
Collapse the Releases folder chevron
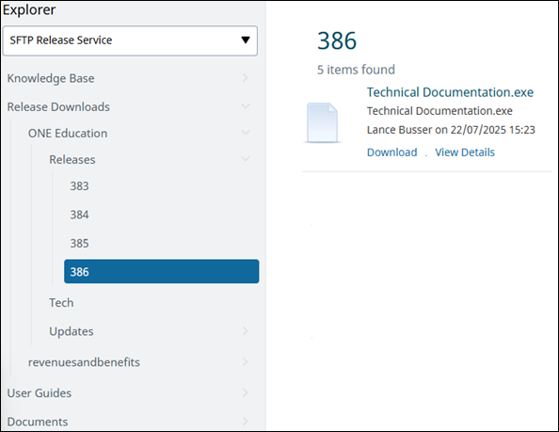tap(246, 159)
